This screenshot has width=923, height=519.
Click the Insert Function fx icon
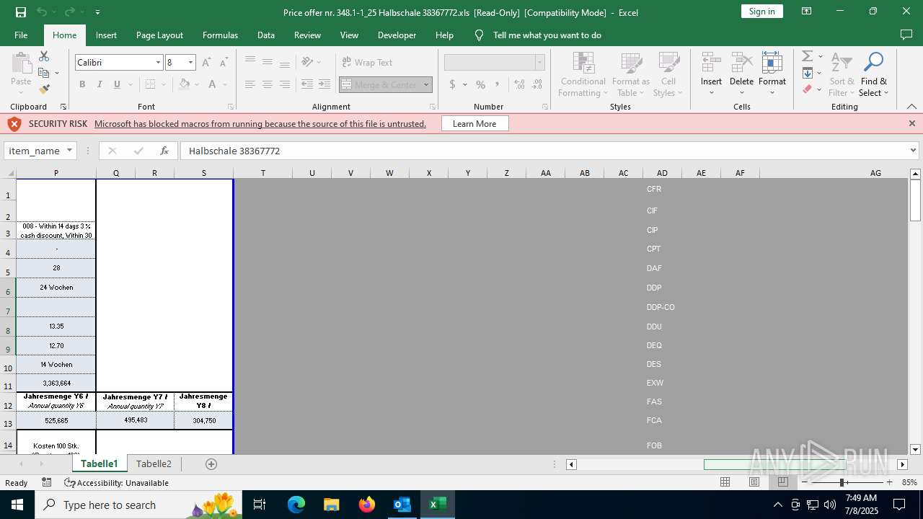point(164,151)
